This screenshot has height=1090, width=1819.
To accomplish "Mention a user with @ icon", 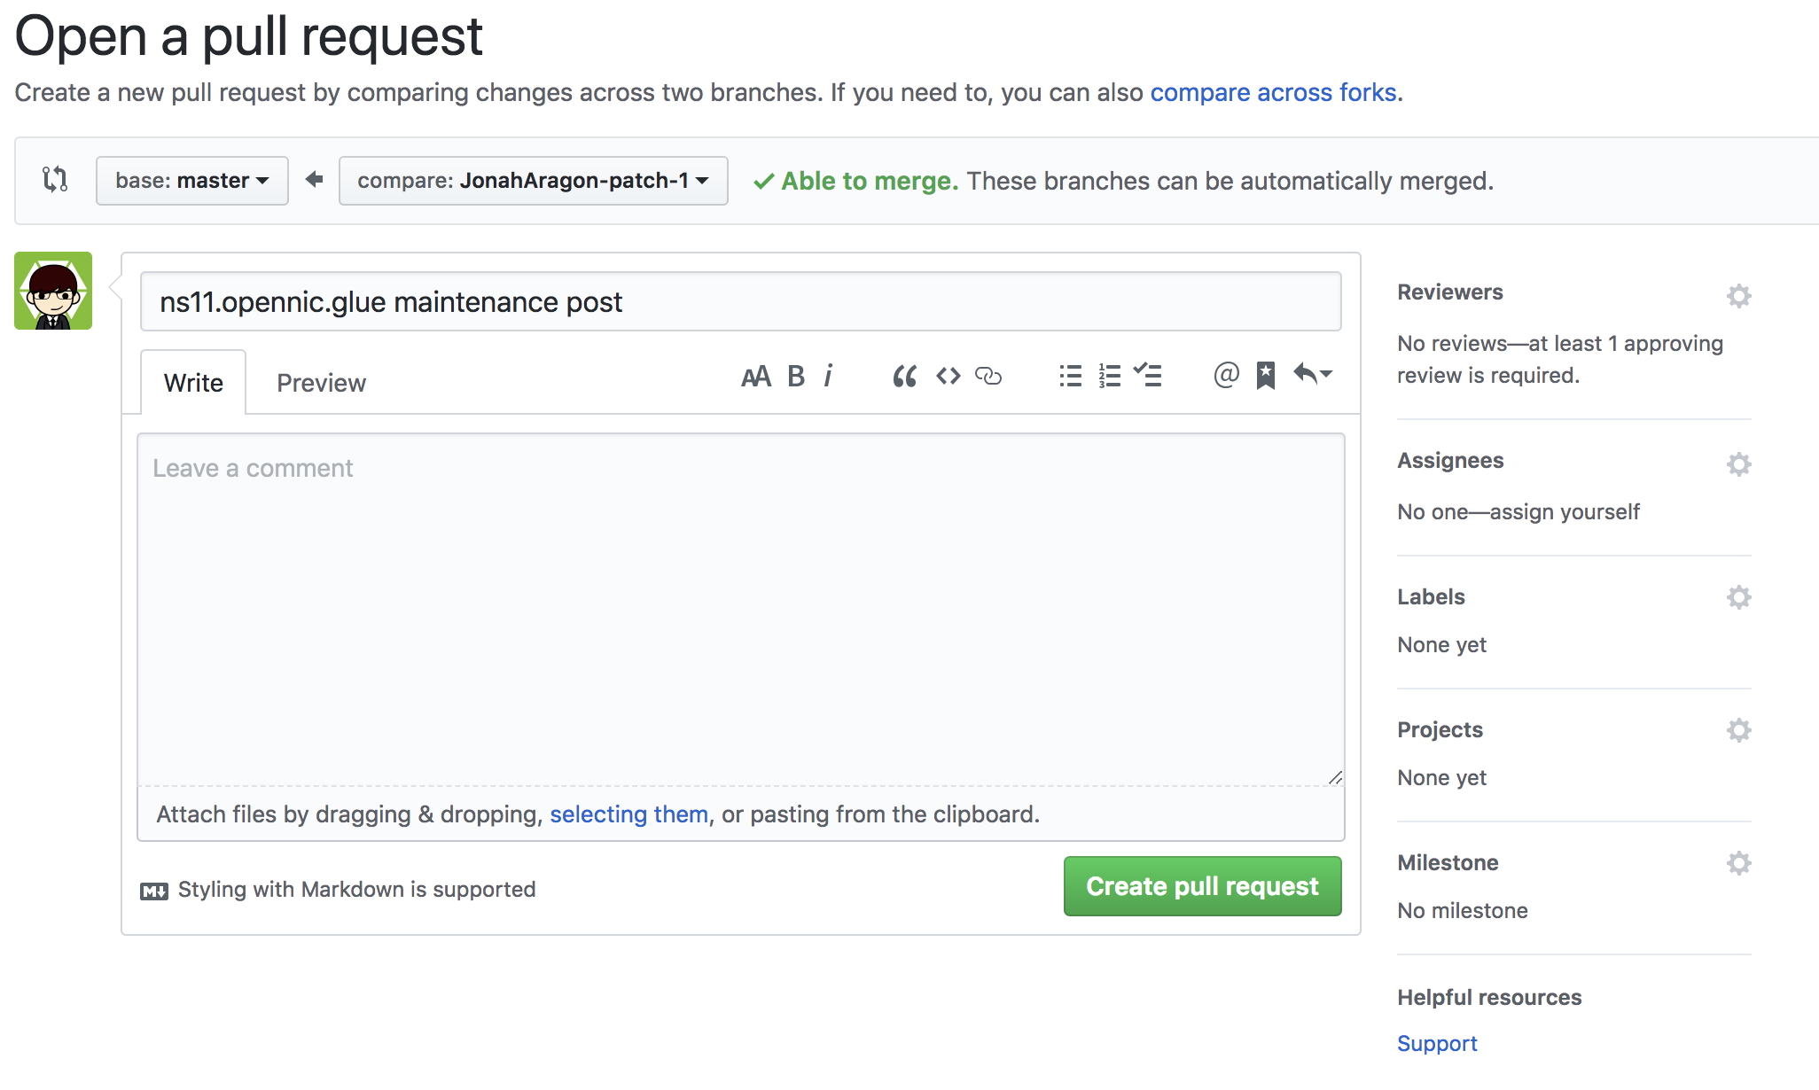I will [x=1226, y=376].
